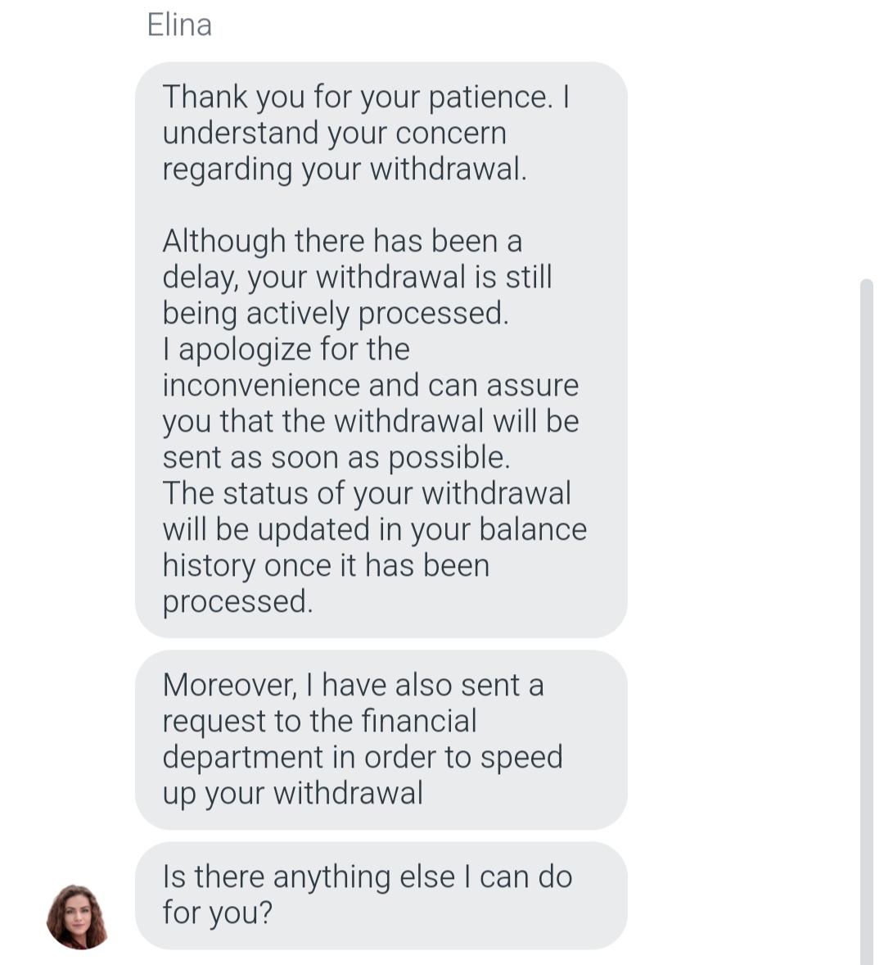Click "request to the financial" line

[319, 721]
